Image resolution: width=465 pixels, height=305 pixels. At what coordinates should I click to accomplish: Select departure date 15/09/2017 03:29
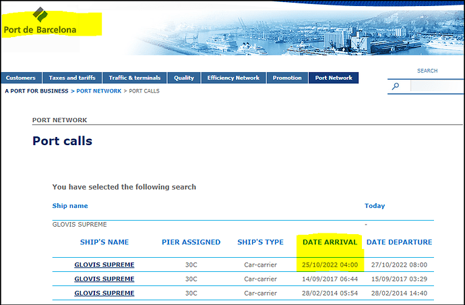pyautogui.click(x=399, y=279)
